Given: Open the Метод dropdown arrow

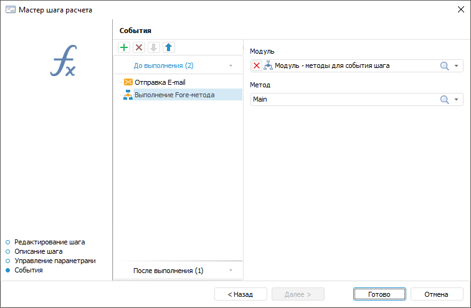Looking at the screenshot, I should (457, 99).
